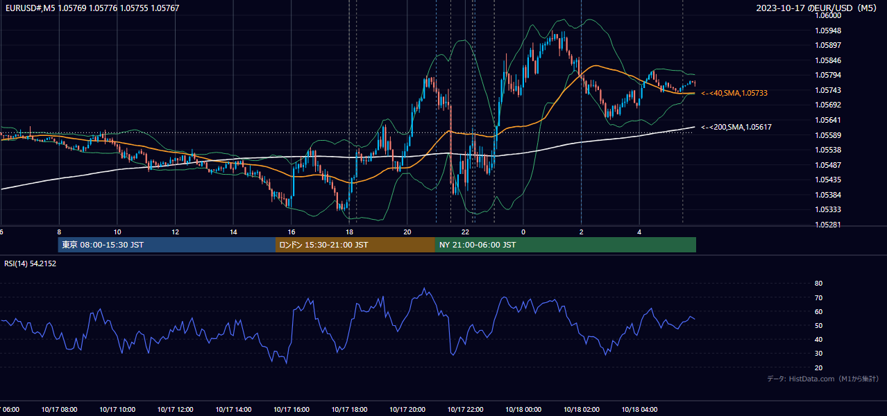
Task: Click the RSI(14) 54.2152 indicator label
Action: tap(30, 263)
